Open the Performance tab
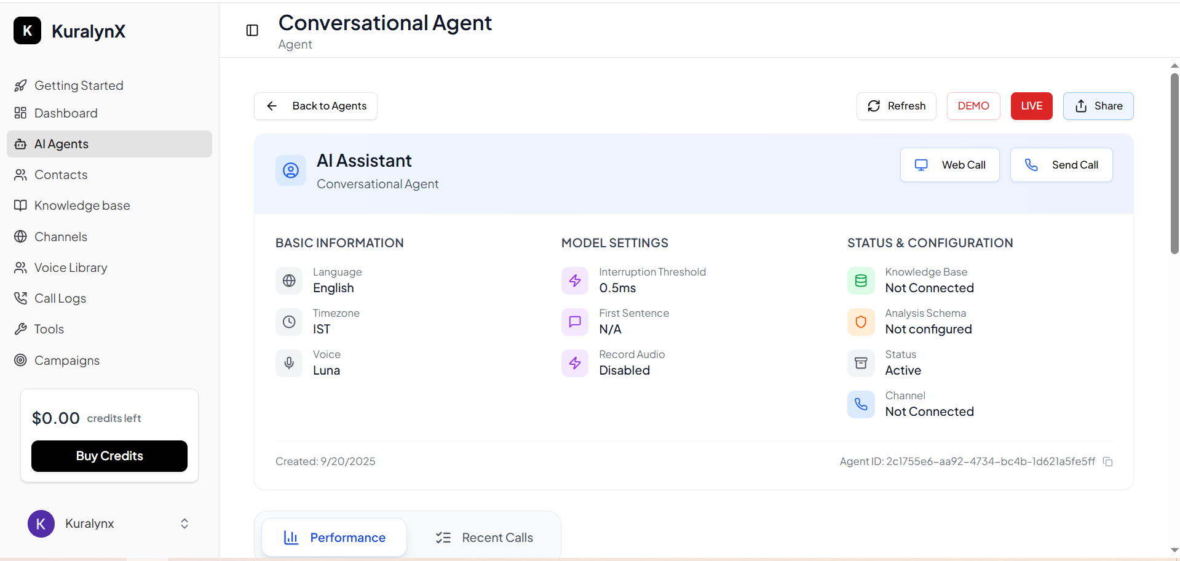 click(x=334, y=536)
